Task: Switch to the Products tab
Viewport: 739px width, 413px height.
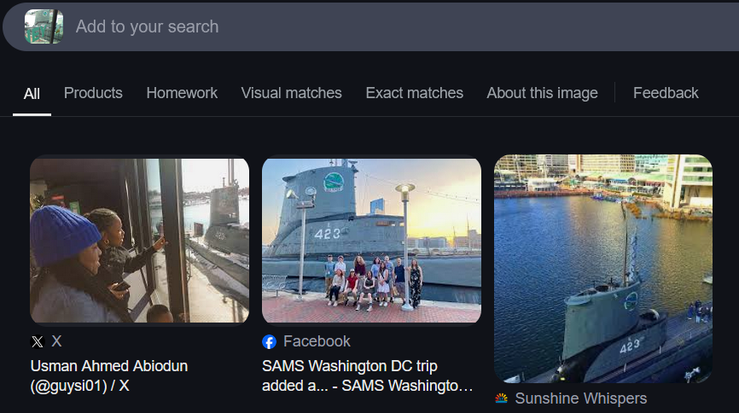Action: point(93,93)
